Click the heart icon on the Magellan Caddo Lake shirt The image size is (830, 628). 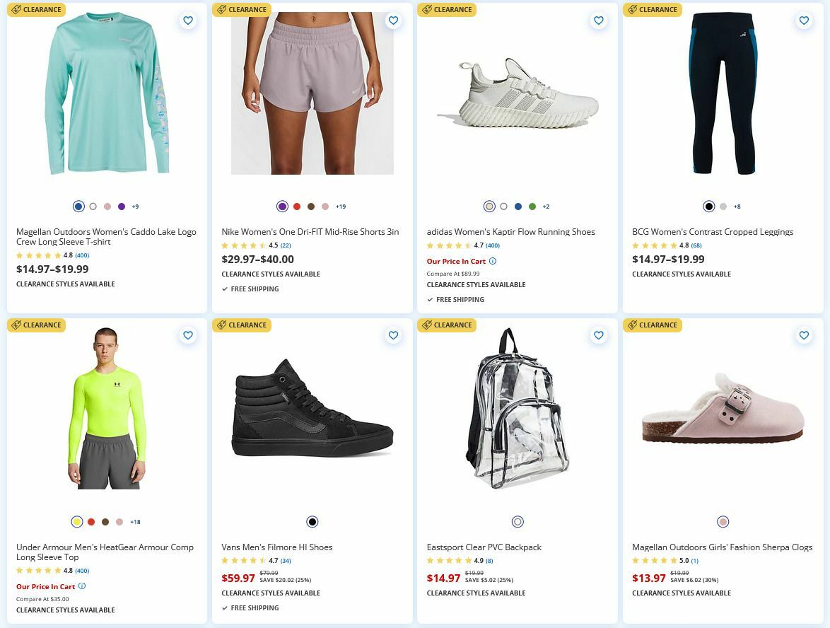tap(188, 21)
